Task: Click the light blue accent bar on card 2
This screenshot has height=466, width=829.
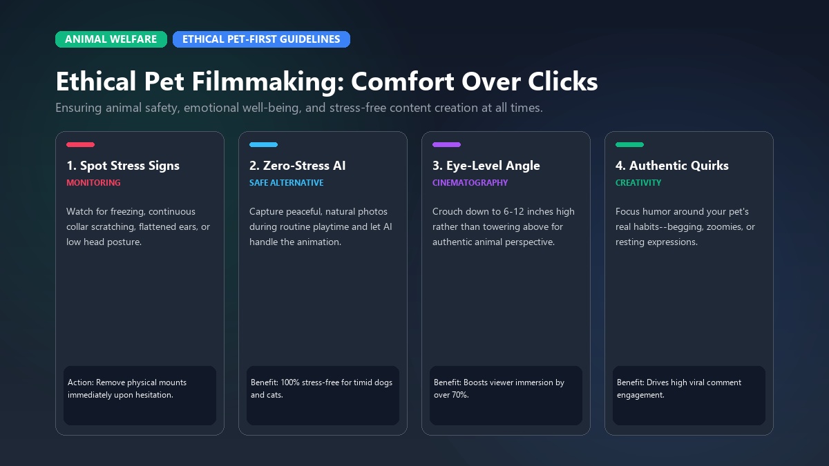Action: pos(263,145)
